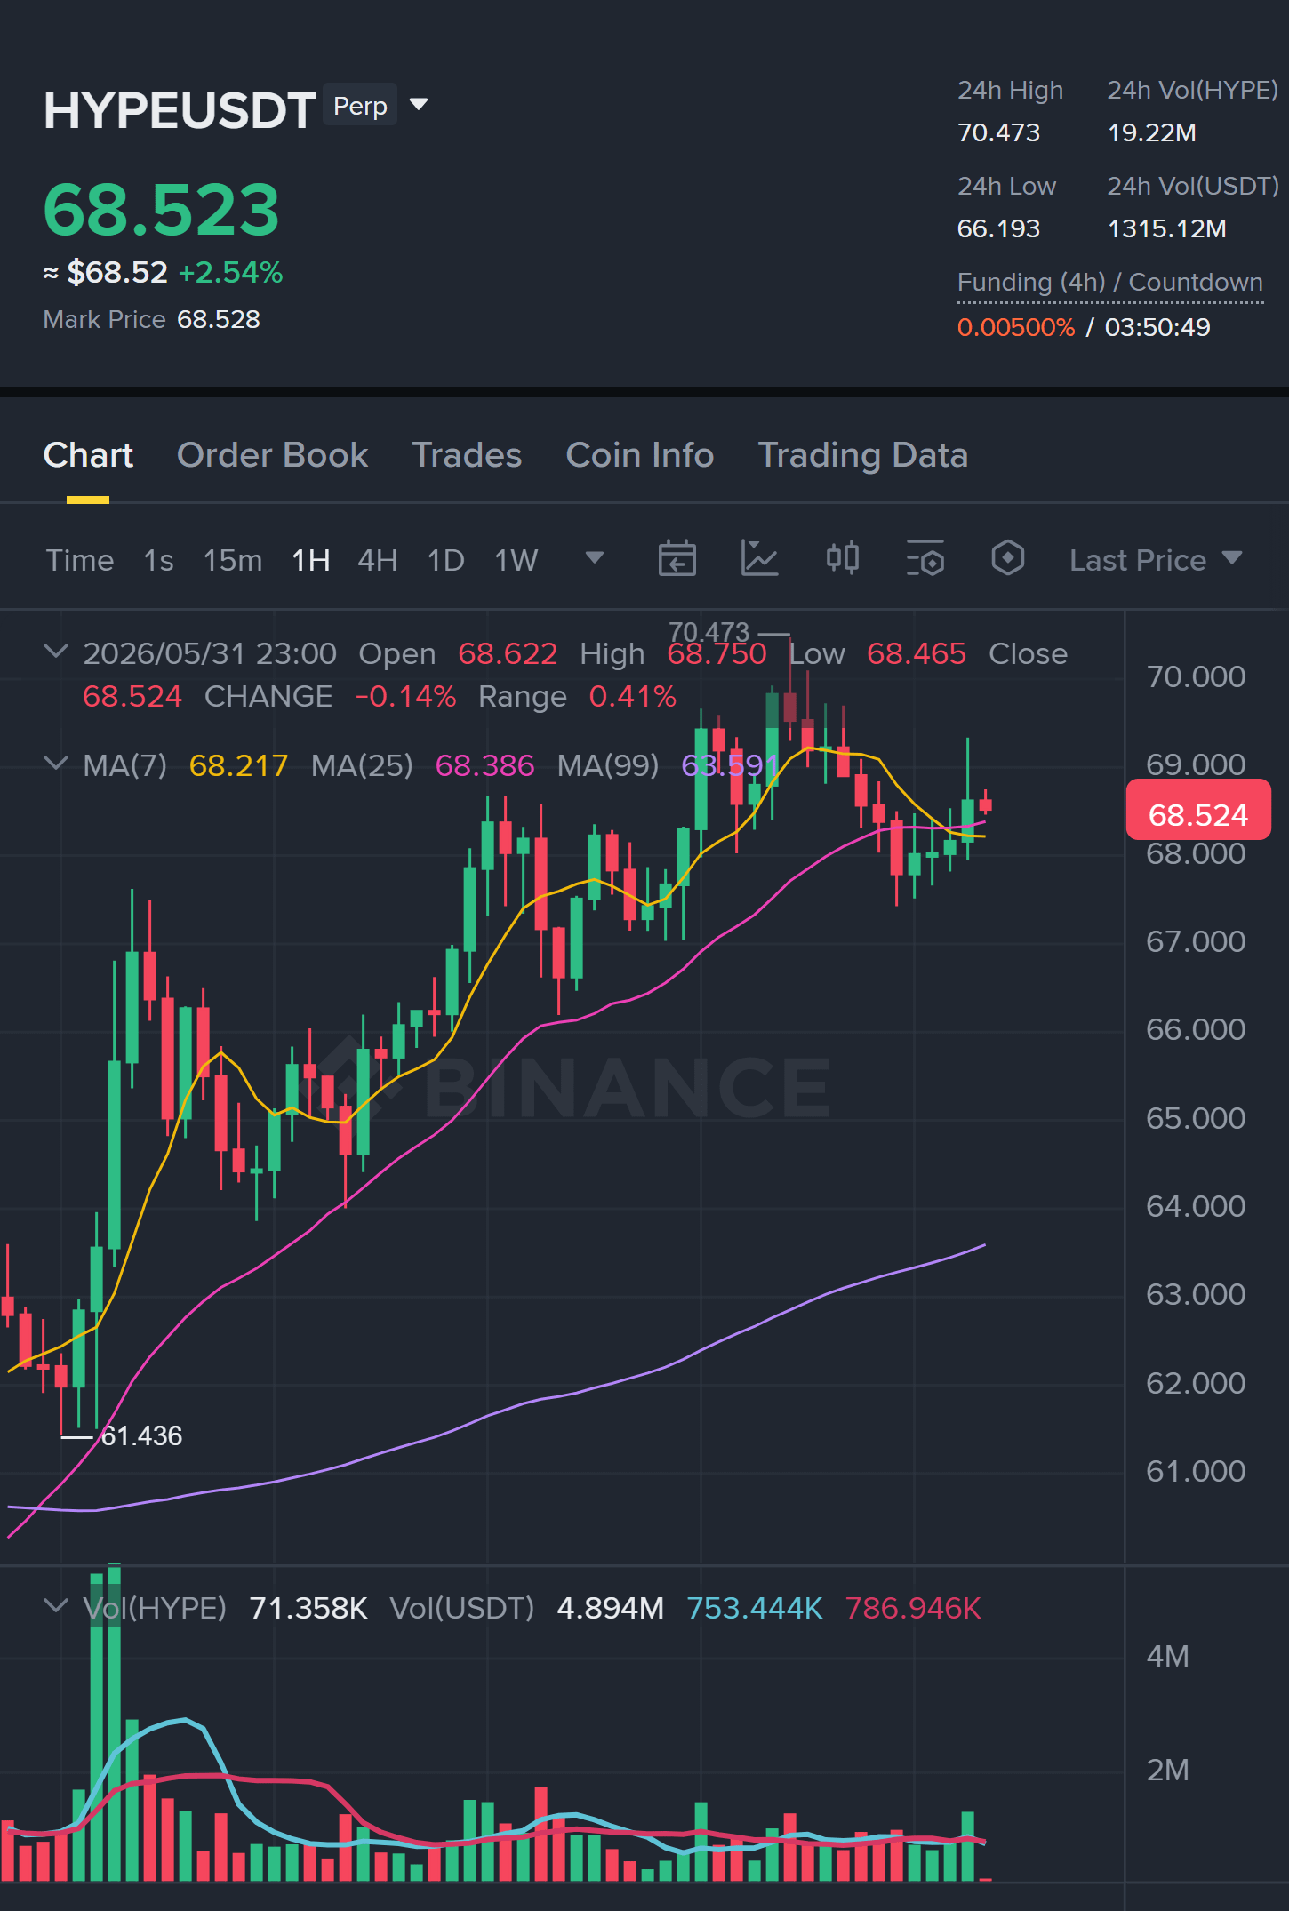Tap the funding rate 0.00500% value
The height and width of the screenshot is (1911, 1289).
(x=1016, y=327)
